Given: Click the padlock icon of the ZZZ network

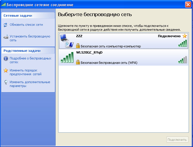Looking at the screenshot, I should click(x=78, y=46).
